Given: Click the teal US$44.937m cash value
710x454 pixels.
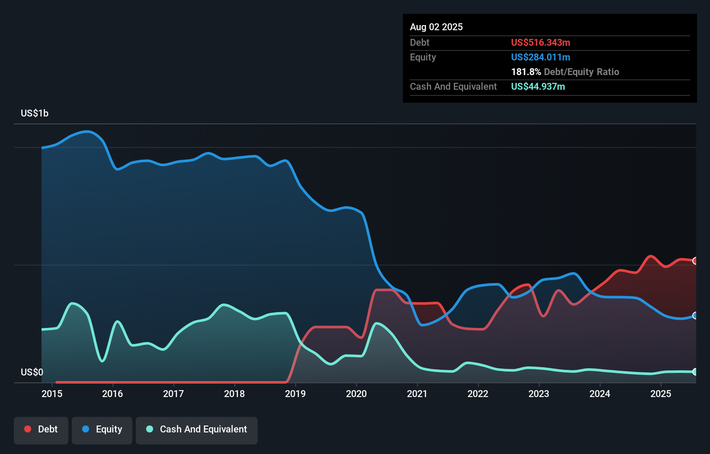Looking at the screenshot, I should [x=537, y=87].
